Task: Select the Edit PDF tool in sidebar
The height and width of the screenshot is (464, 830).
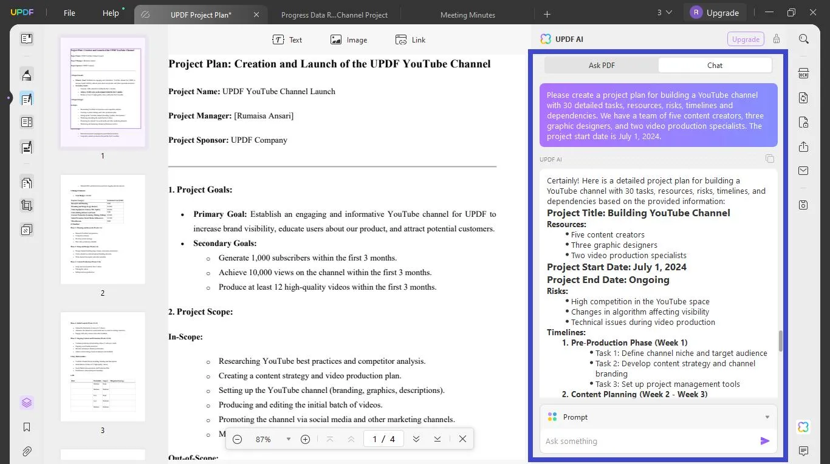Action: 26,98
